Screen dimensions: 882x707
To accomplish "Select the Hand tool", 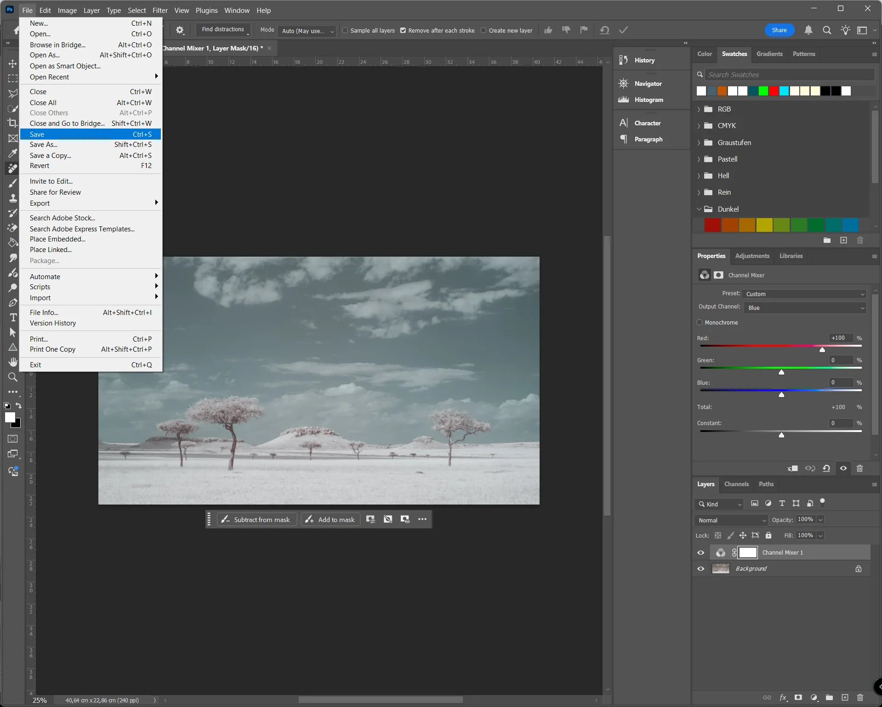I will 13,362.
